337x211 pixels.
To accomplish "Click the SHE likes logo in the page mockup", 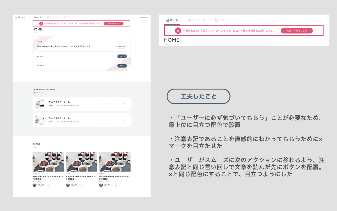I will point(20,17).
